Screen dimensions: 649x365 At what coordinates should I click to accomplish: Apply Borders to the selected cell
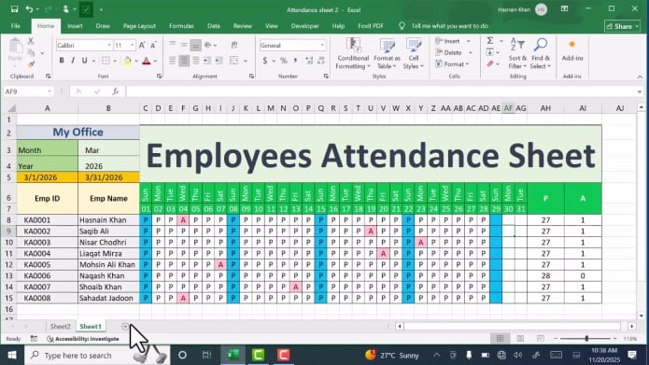(106, 61)
